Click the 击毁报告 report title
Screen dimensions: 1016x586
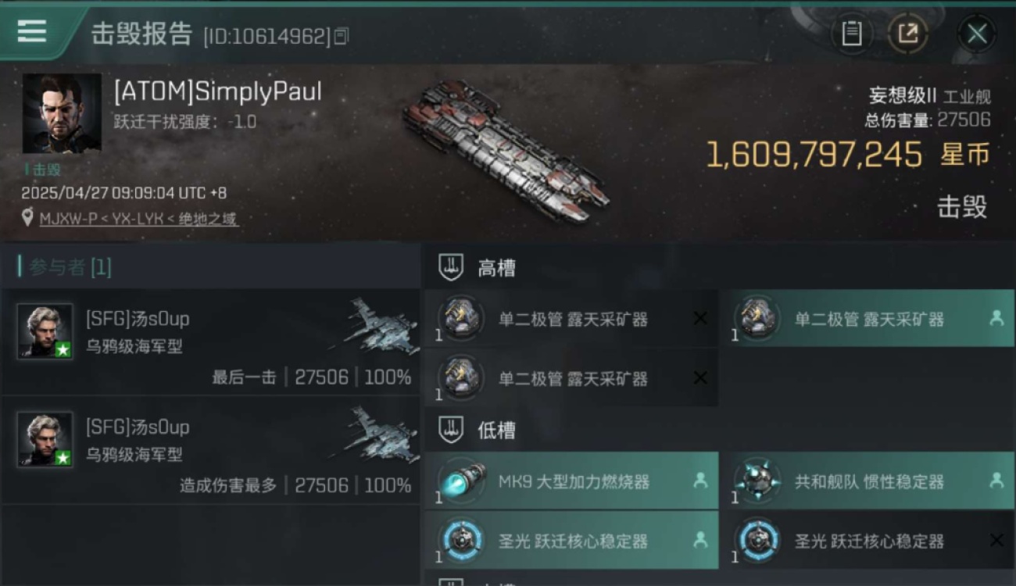[x=141, y=34]
